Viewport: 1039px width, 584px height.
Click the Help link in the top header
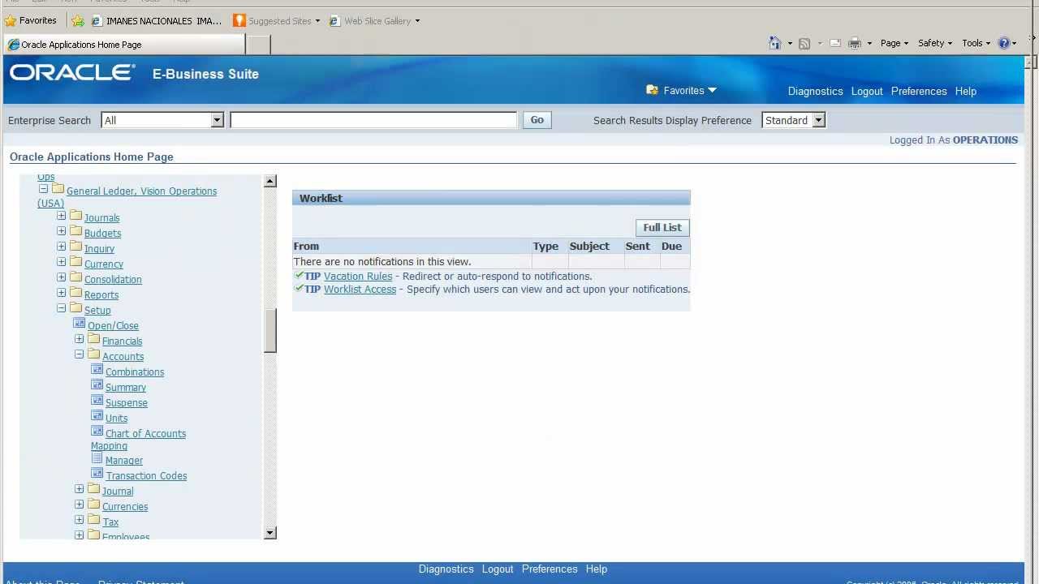coord(965,91)
